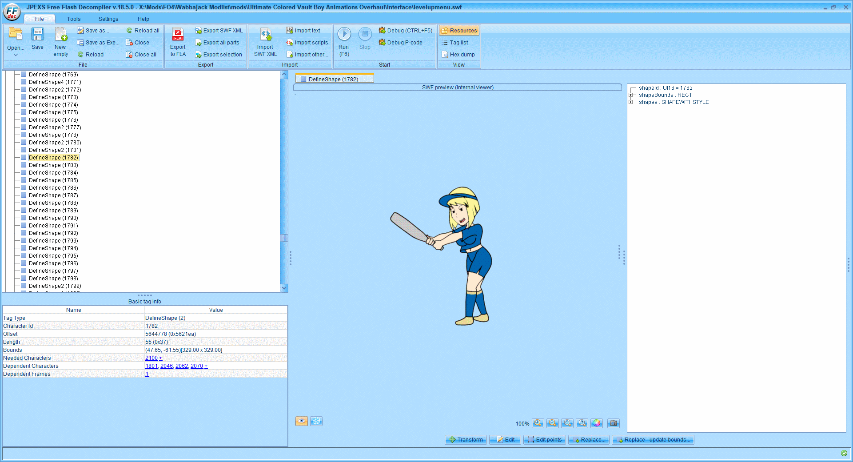Viewport: 853px width, 462px height.
Task: Click Import other...
Action: 307,55
